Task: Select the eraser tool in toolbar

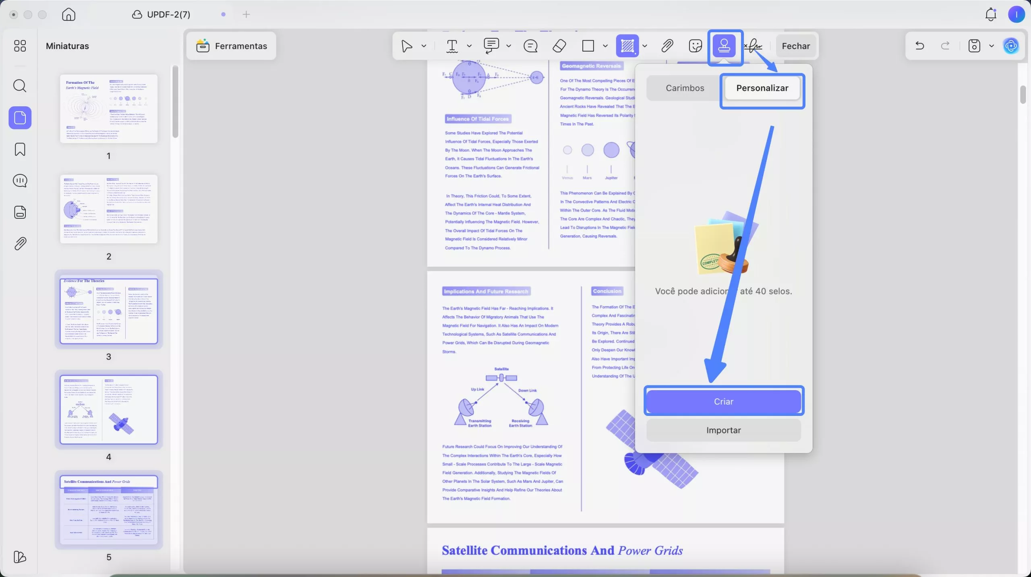Action: pyautogui.click(x=559, y=46)
